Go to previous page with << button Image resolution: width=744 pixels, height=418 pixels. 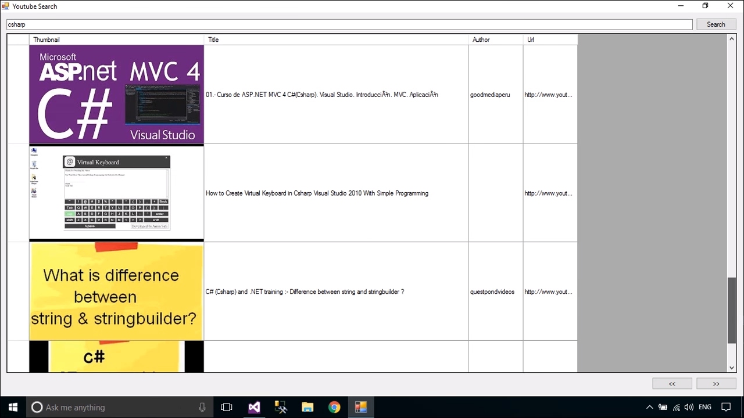coord(672,384)
